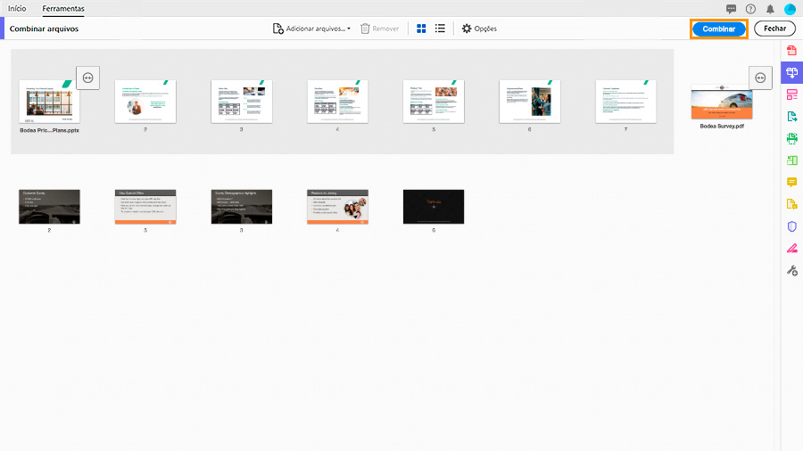Switch to list view
Screen dimensions: 803x451
pyautogui.click(x=440, y=29)
